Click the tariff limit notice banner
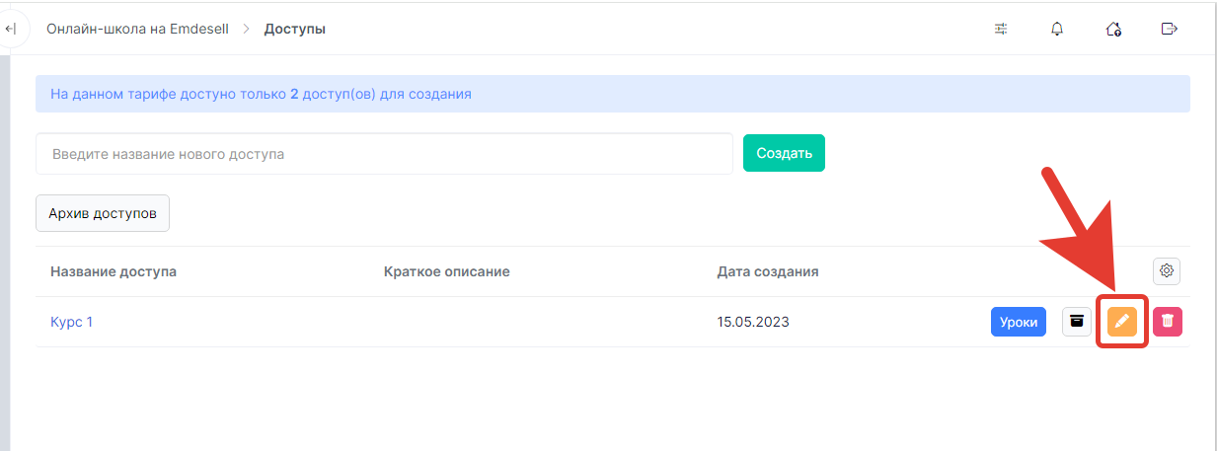 pos(613,94)
